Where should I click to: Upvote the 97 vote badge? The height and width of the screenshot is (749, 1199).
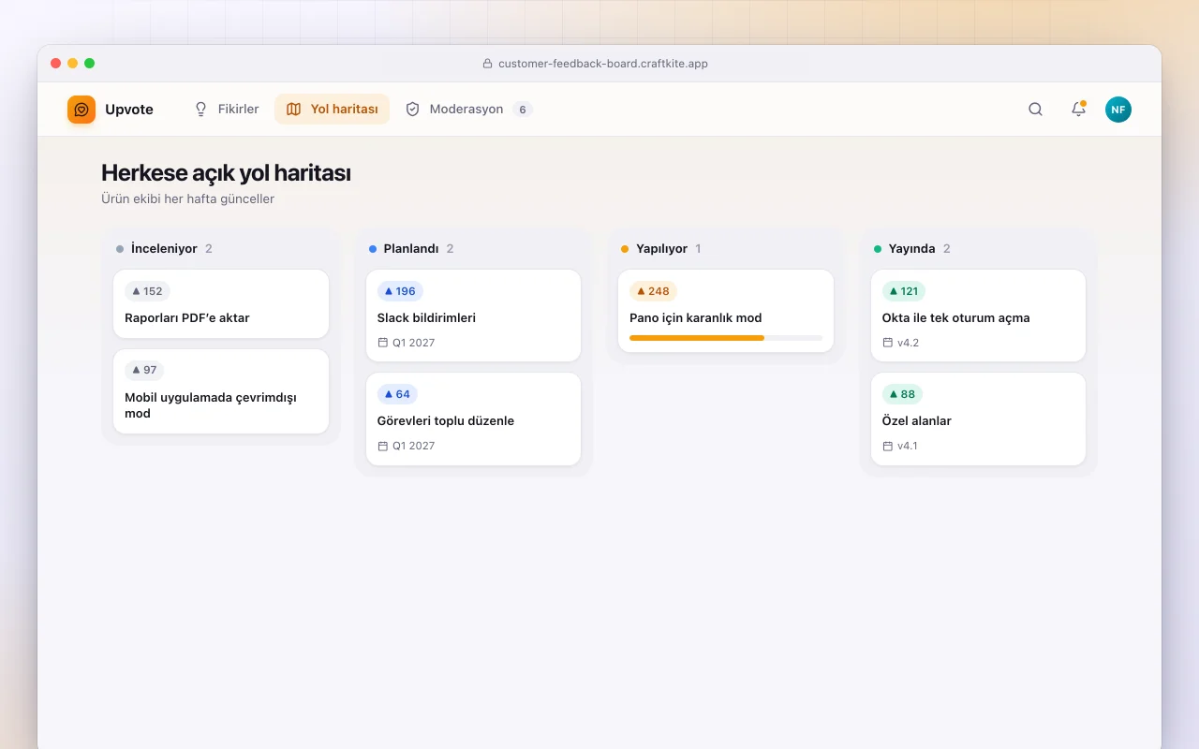144,370
